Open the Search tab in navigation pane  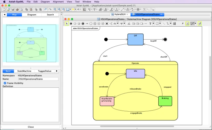coord(50,15)
